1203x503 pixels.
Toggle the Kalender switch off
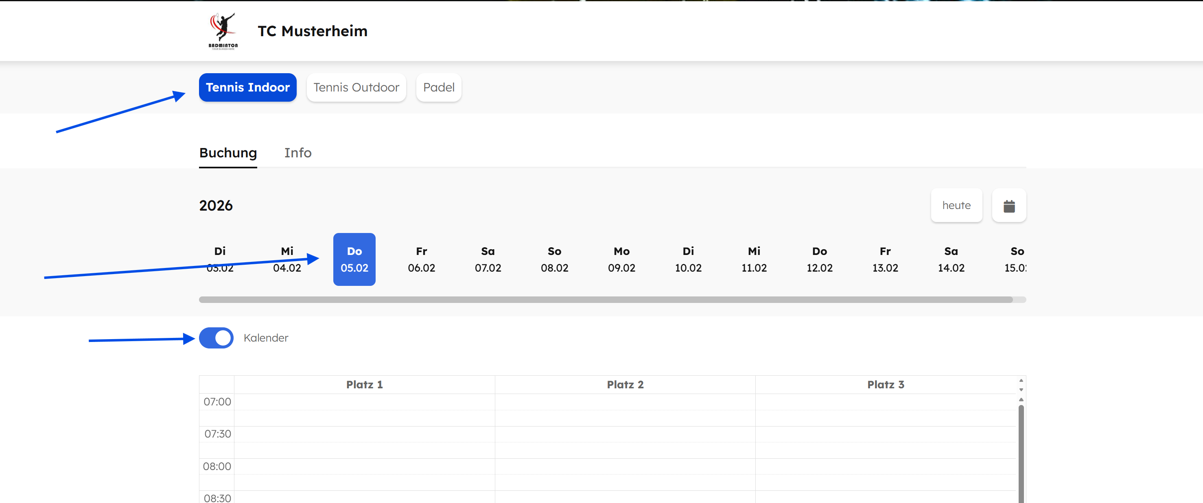(x=216, y=338)
